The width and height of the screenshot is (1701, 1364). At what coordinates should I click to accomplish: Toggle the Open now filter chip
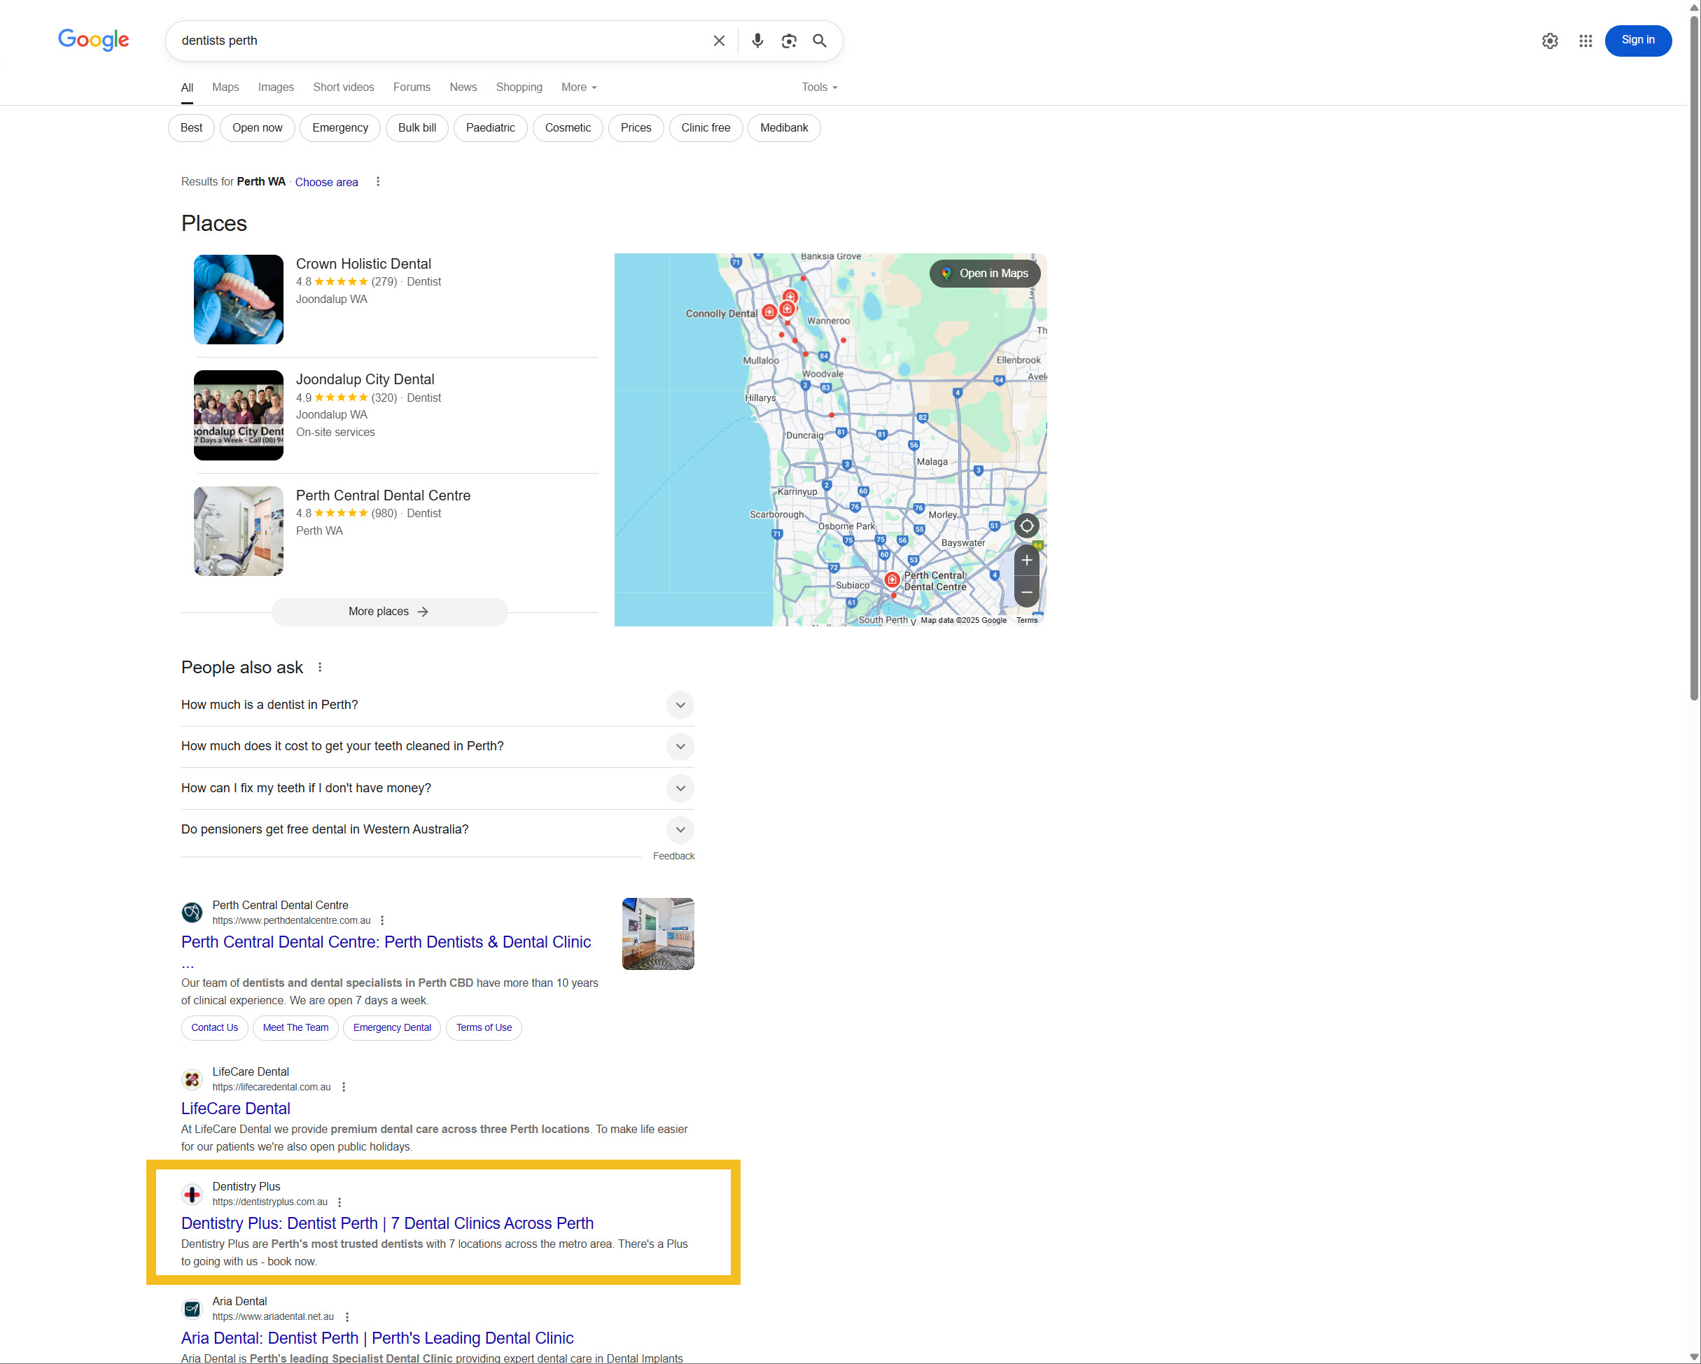[x=257, y=128]
